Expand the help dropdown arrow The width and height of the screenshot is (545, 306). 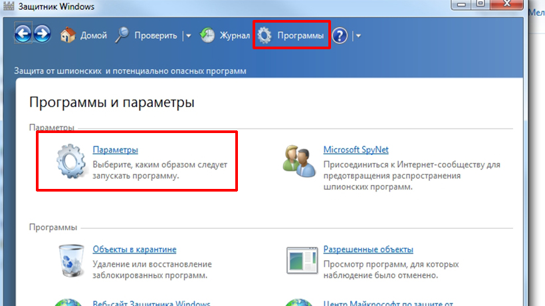(x=358, y=35)
